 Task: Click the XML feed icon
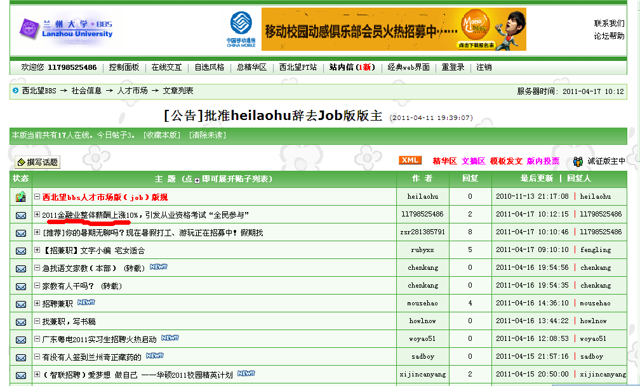(410, 161)
